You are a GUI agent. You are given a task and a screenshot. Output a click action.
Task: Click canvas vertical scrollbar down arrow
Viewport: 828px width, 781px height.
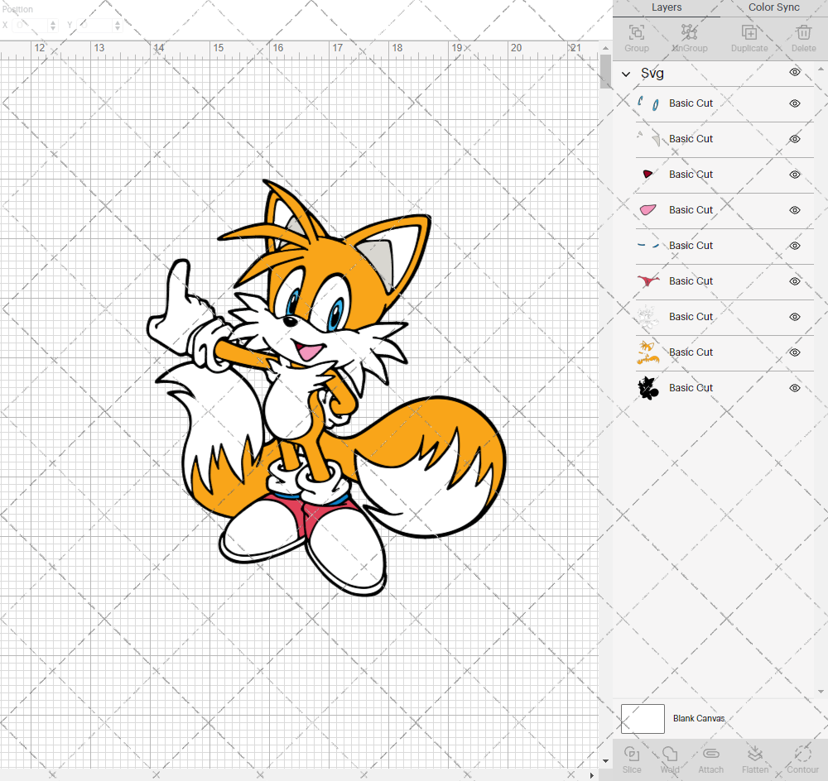pyautogui.click(x=605, y=761)
